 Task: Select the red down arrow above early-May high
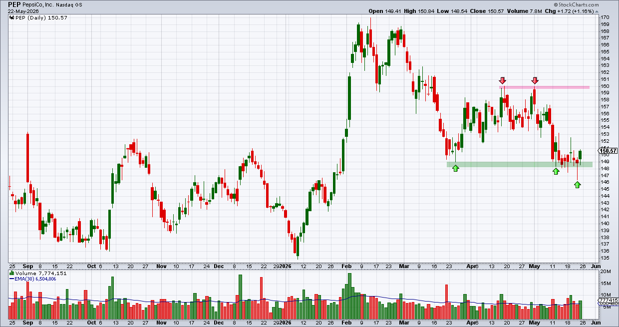(x=535, y=80)
